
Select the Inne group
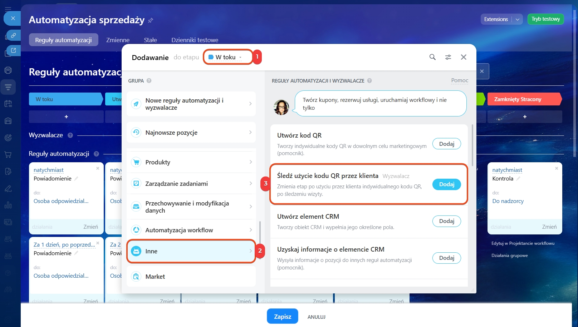[191, 251]
